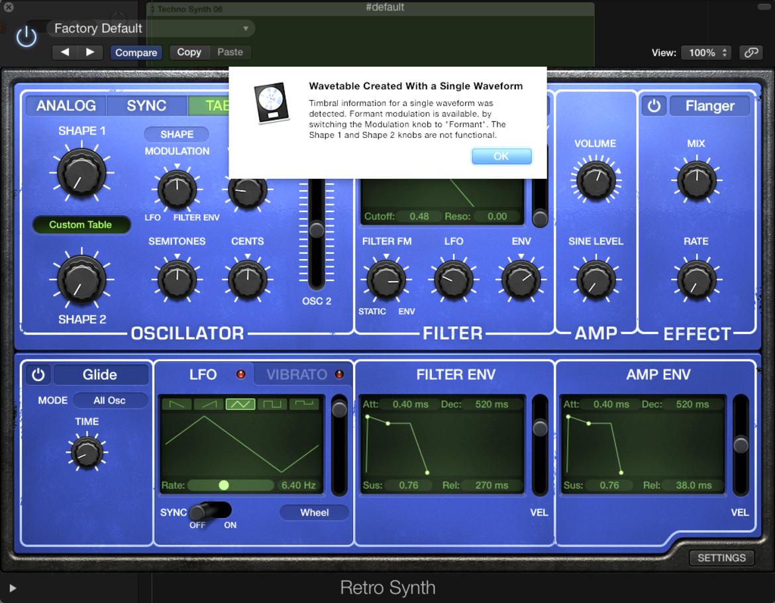This screenshot has height=603, width=775.
Task: Click the FILTER FM knob
Action: click(x=386, y=280)
